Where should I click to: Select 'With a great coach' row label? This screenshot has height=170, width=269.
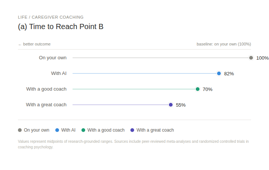click(x=46, y=105)
